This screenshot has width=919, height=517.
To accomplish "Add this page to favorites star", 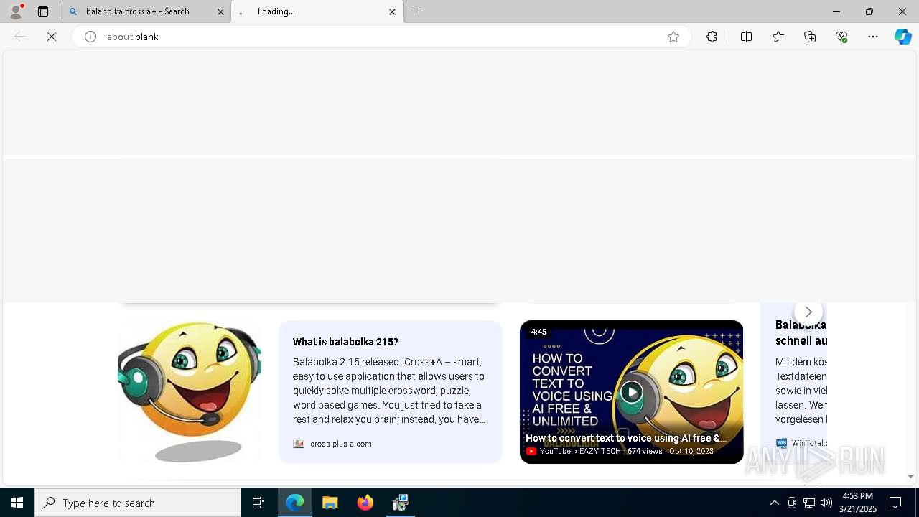I will click(673, 37).
